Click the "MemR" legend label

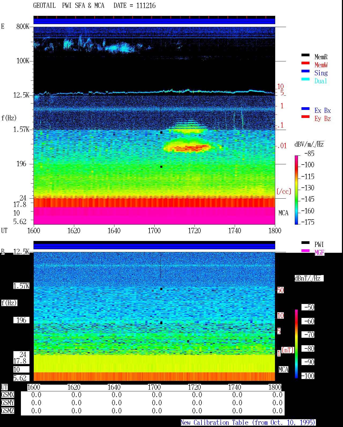click(x=321, y=57)
